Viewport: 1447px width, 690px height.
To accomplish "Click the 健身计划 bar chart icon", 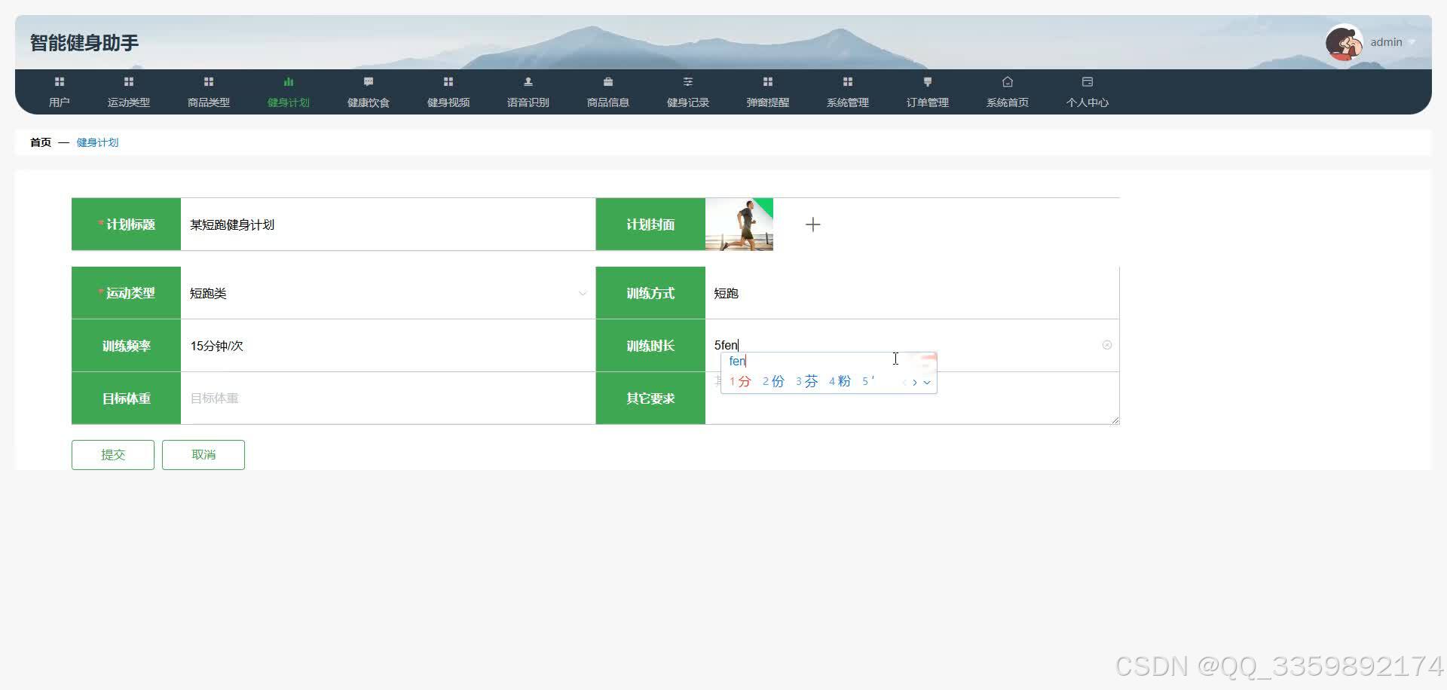I will pyautogui.click(x=289, y=81).
